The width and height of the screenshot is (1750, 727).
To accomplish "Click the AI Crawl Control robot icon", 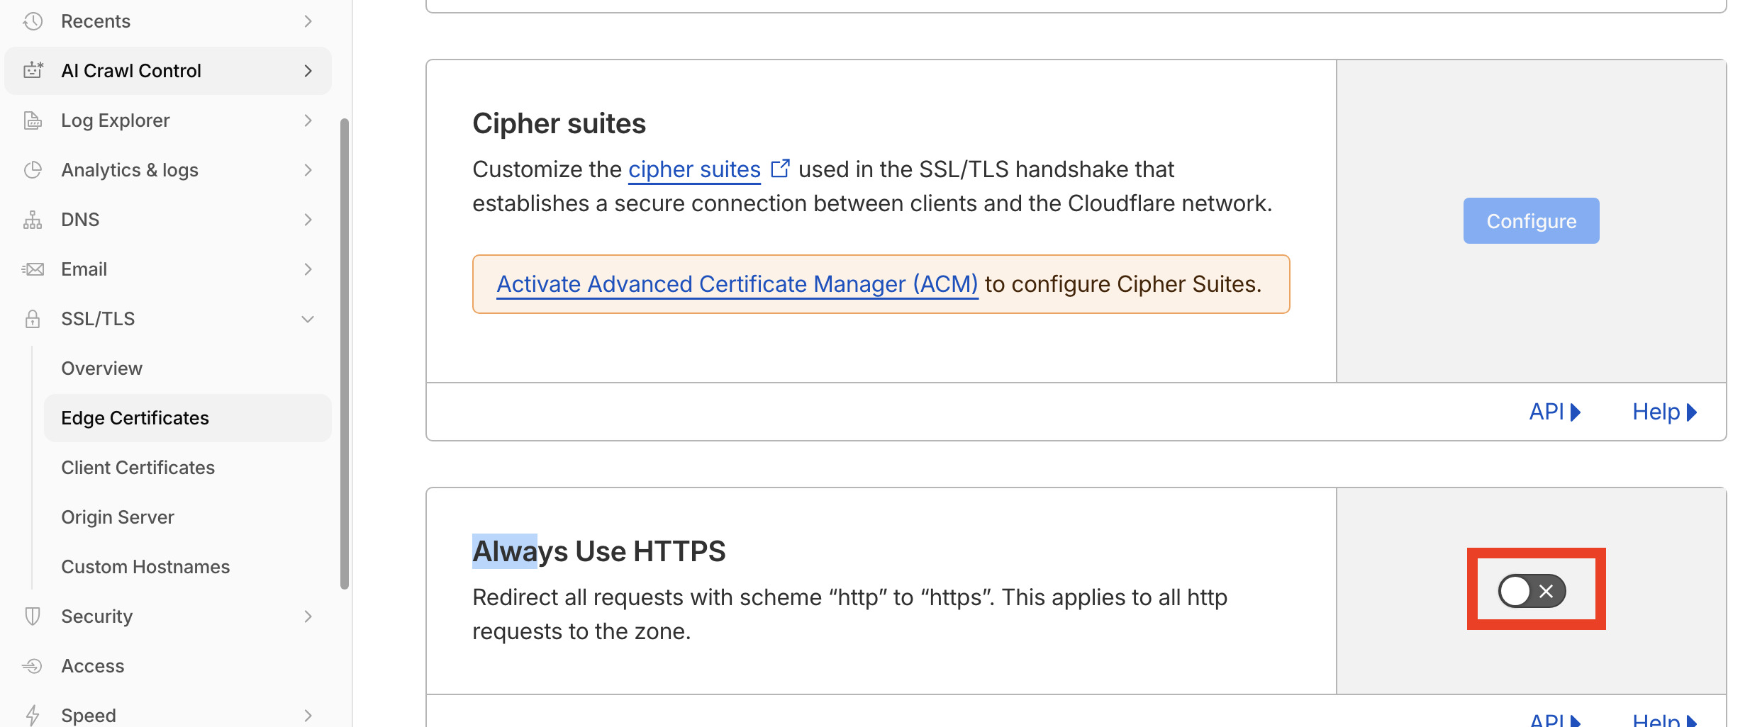I will [33, 70].
